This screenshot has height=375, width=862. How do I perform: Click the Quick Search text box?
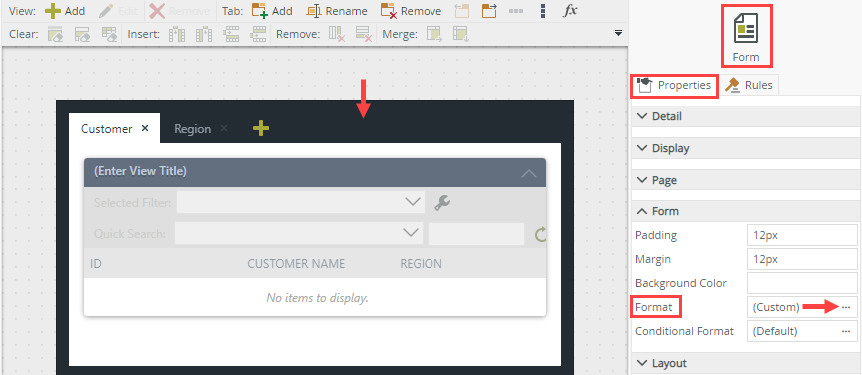tap(476, 233)
